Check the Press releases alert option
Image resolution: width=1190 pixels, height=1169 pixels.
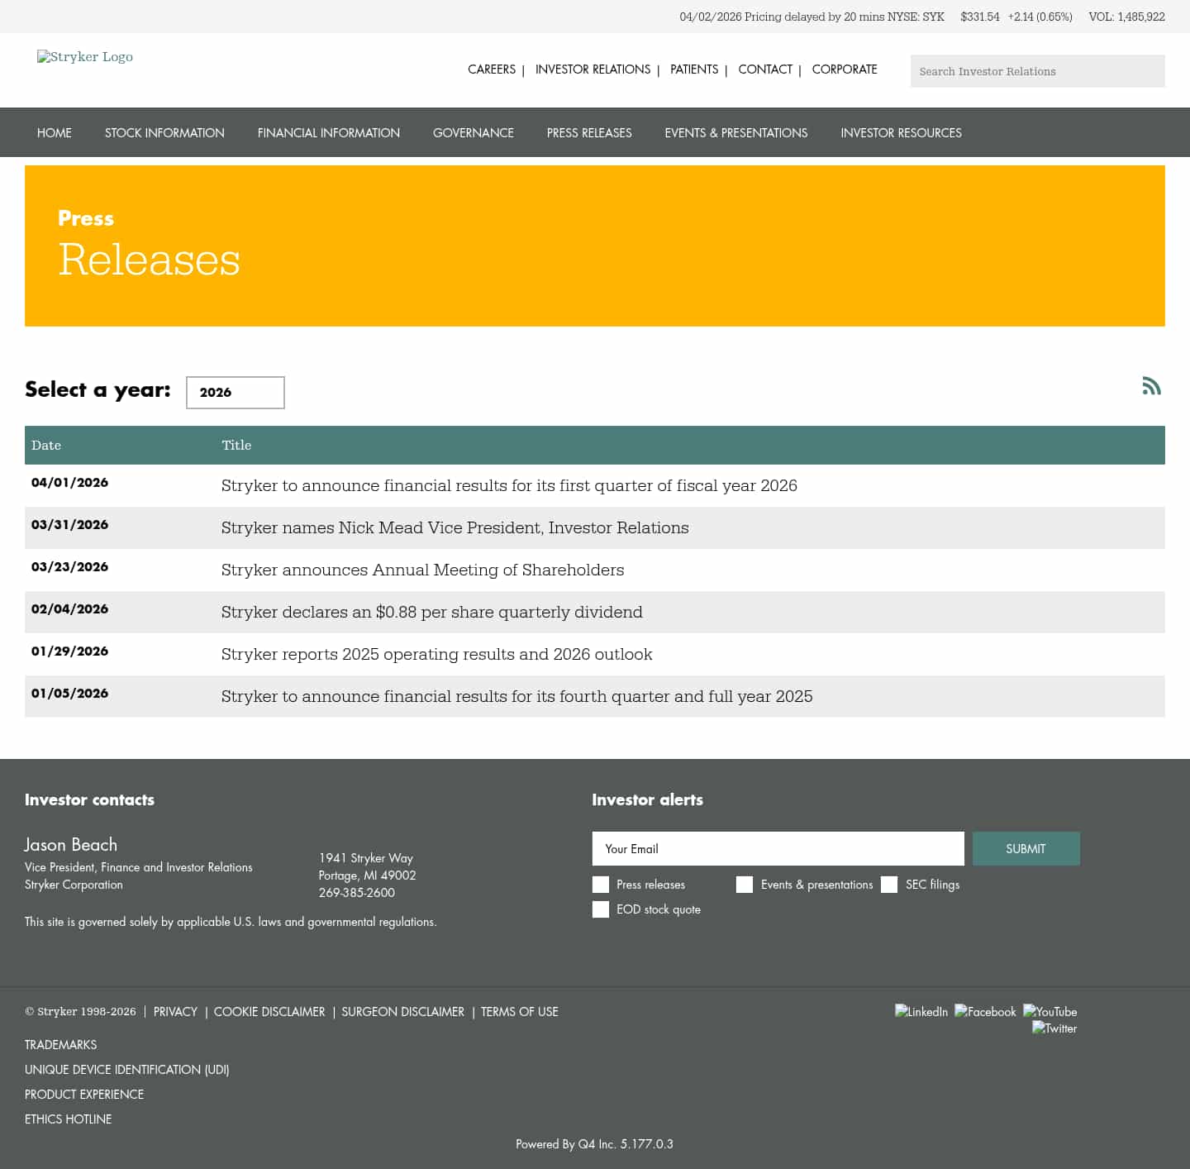pyautogui.click(x=600, y=885)
